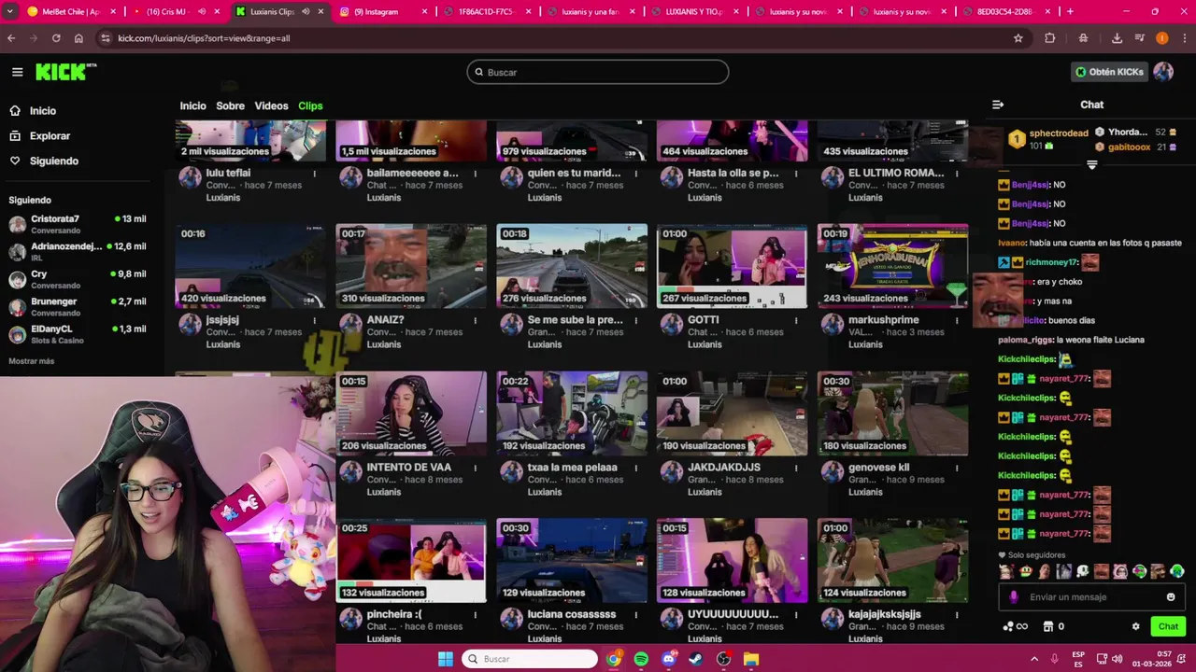Open the genovese kll clip thumbnail

point(893,413)
